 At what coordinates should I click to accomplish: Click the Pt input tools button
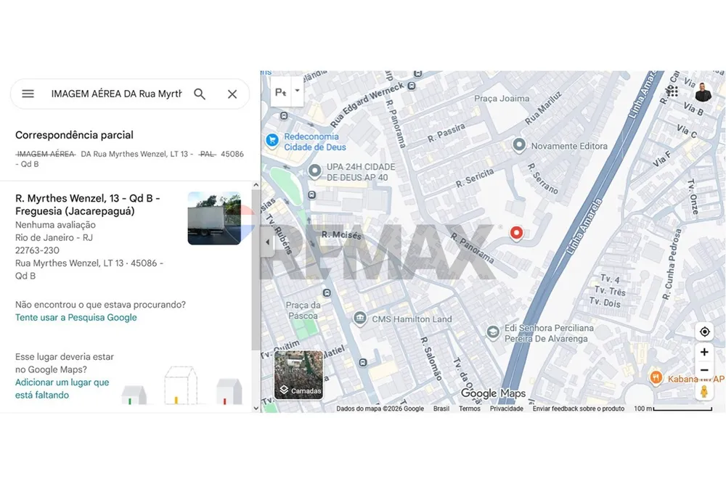coord(280,91)
